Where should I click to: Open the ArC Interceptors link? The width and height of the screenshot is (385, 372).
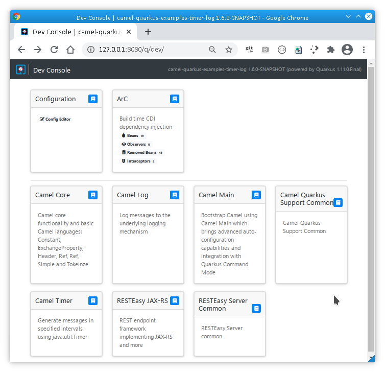tap(138, 161)
